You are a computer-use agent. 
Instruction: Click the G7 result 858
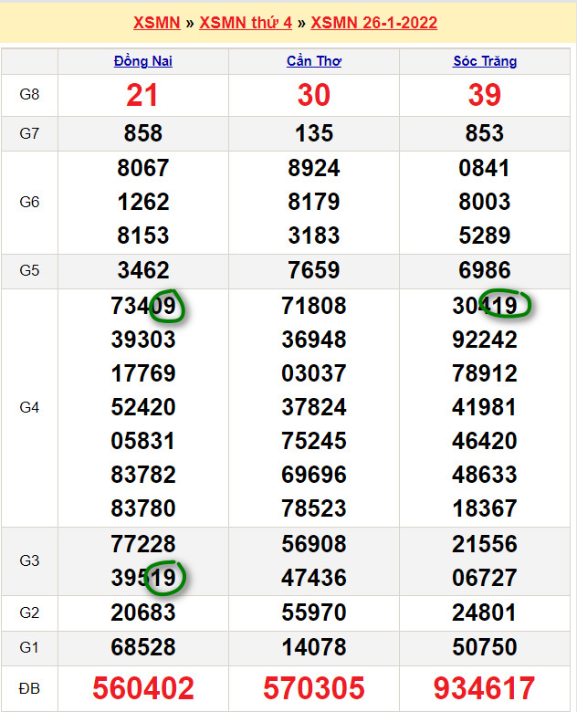tap(143, 133)
